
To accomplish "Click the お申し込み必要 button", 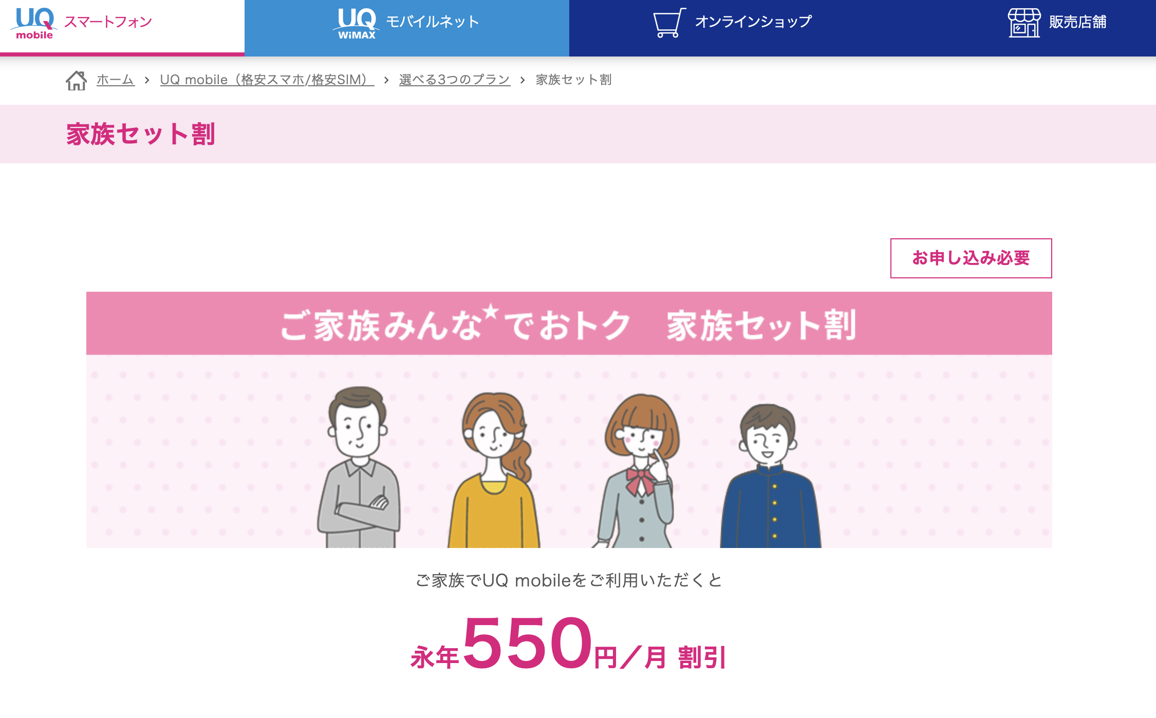I will coord(971,258).
